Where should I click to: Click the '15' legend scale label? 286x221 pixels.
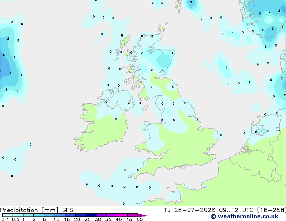click(67, 219)
